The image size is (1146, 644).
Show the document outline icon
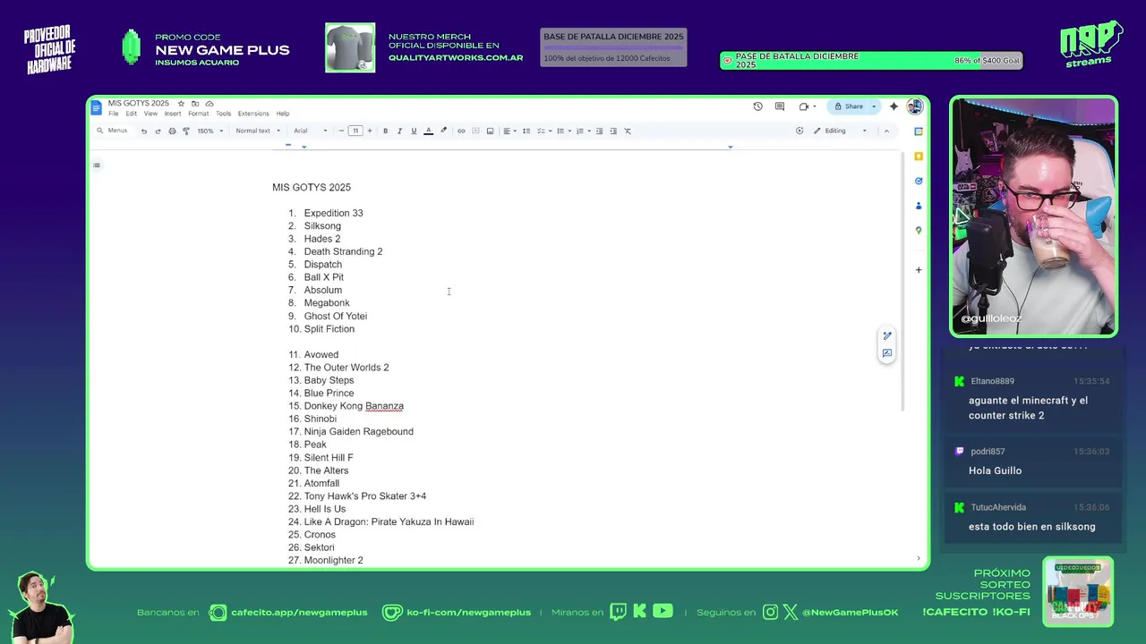tap(97, 165)
